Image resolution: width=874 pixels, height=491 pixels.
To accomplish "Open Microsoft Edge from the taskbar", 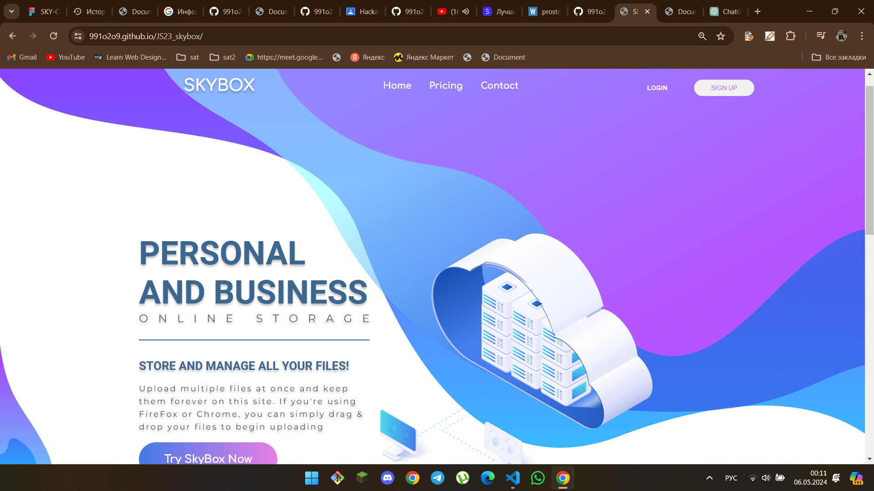I will click(x=488, y=478).
